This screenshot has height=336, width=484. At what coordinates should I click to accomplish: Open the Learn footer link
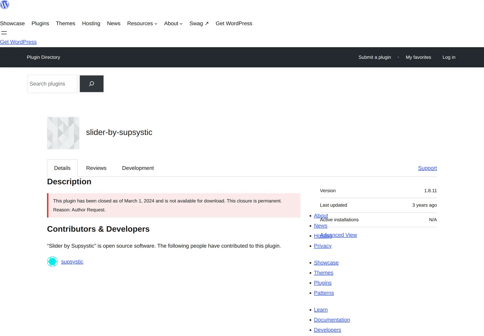point(321,310)
